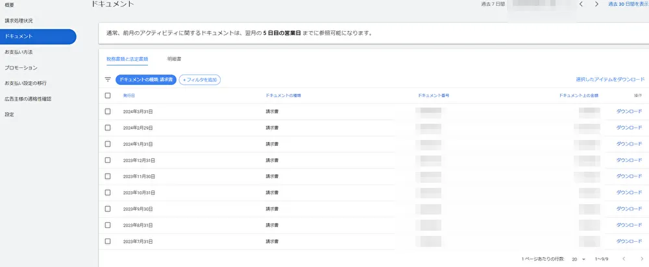Download the 2024年2月29日 invoice

(x=629, y=128)
